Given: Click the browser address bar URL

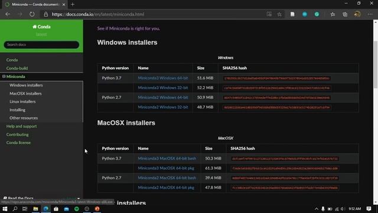Looking at the screenshot, I should click(98, 14).
